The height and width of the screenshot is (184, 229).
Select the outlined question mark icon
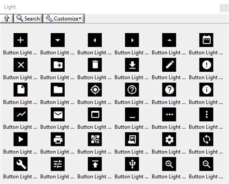tap(132, 90)
